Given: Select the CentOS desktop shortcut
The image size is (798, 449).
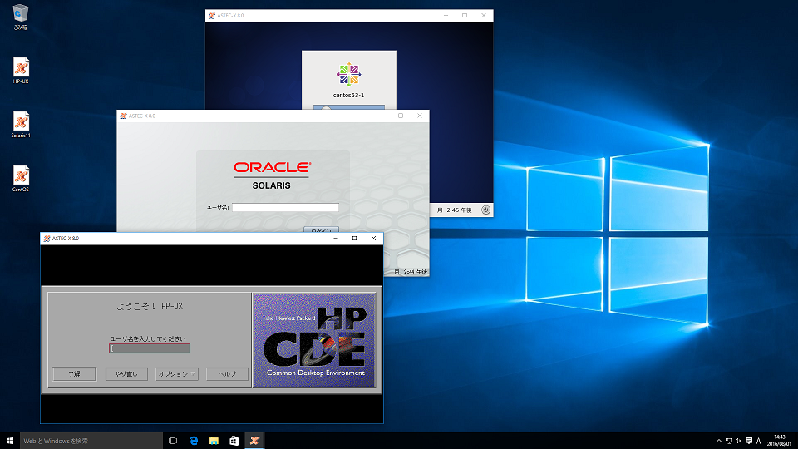Looking at the screenshot, I should point(21,179).
